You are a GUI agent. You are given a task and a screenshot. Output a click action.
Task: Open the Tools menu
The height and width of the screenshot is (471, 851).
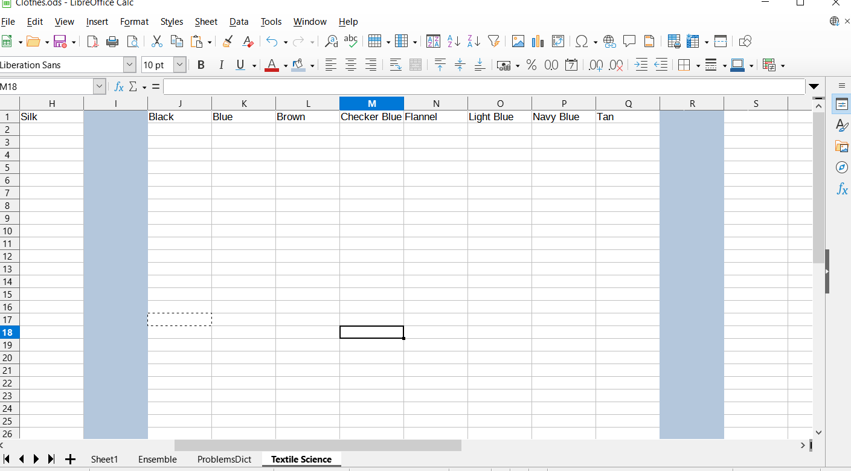[271, 22]
